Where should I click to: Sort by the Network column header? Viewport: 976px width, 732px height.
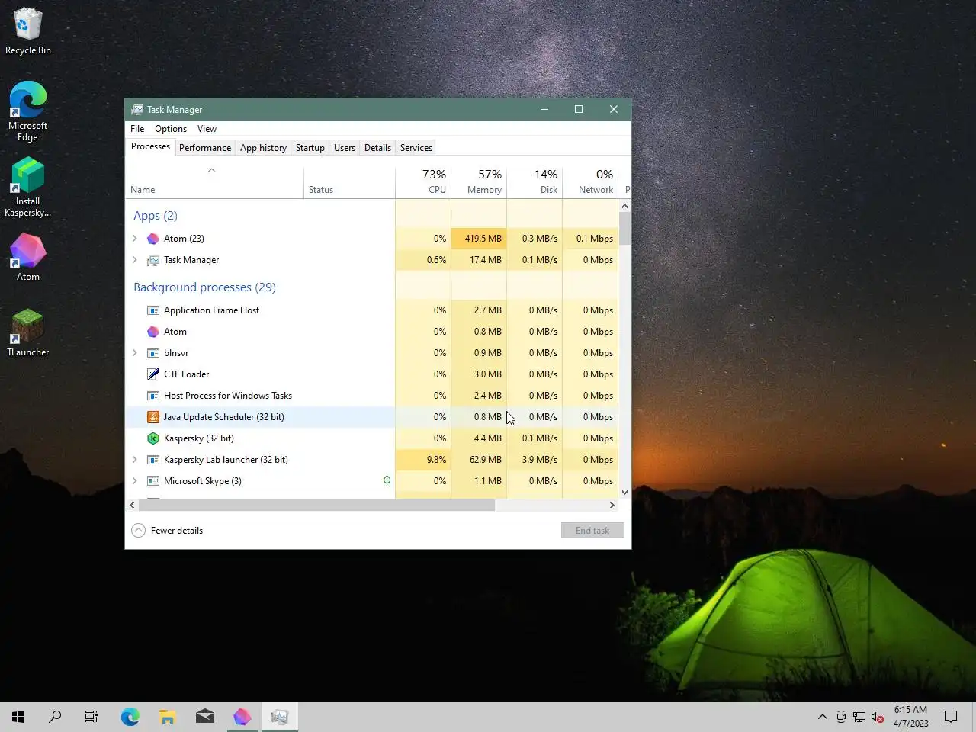point(590,182)
